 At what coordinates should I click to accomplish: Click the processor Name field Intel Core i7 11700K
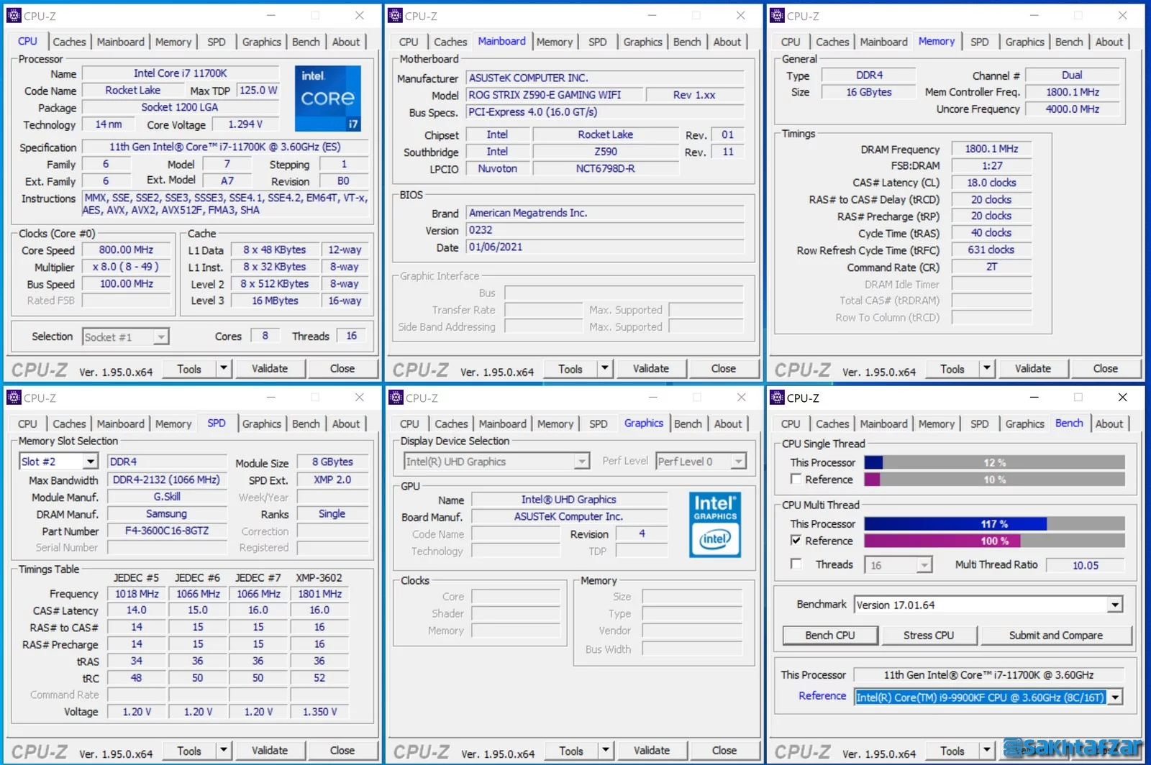(x=181, y=73)
